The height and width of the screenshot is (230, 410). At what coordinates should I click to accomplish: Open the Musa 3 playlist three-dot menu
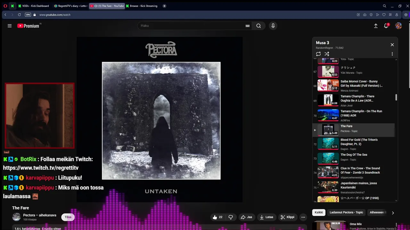[x=392, y=54]
